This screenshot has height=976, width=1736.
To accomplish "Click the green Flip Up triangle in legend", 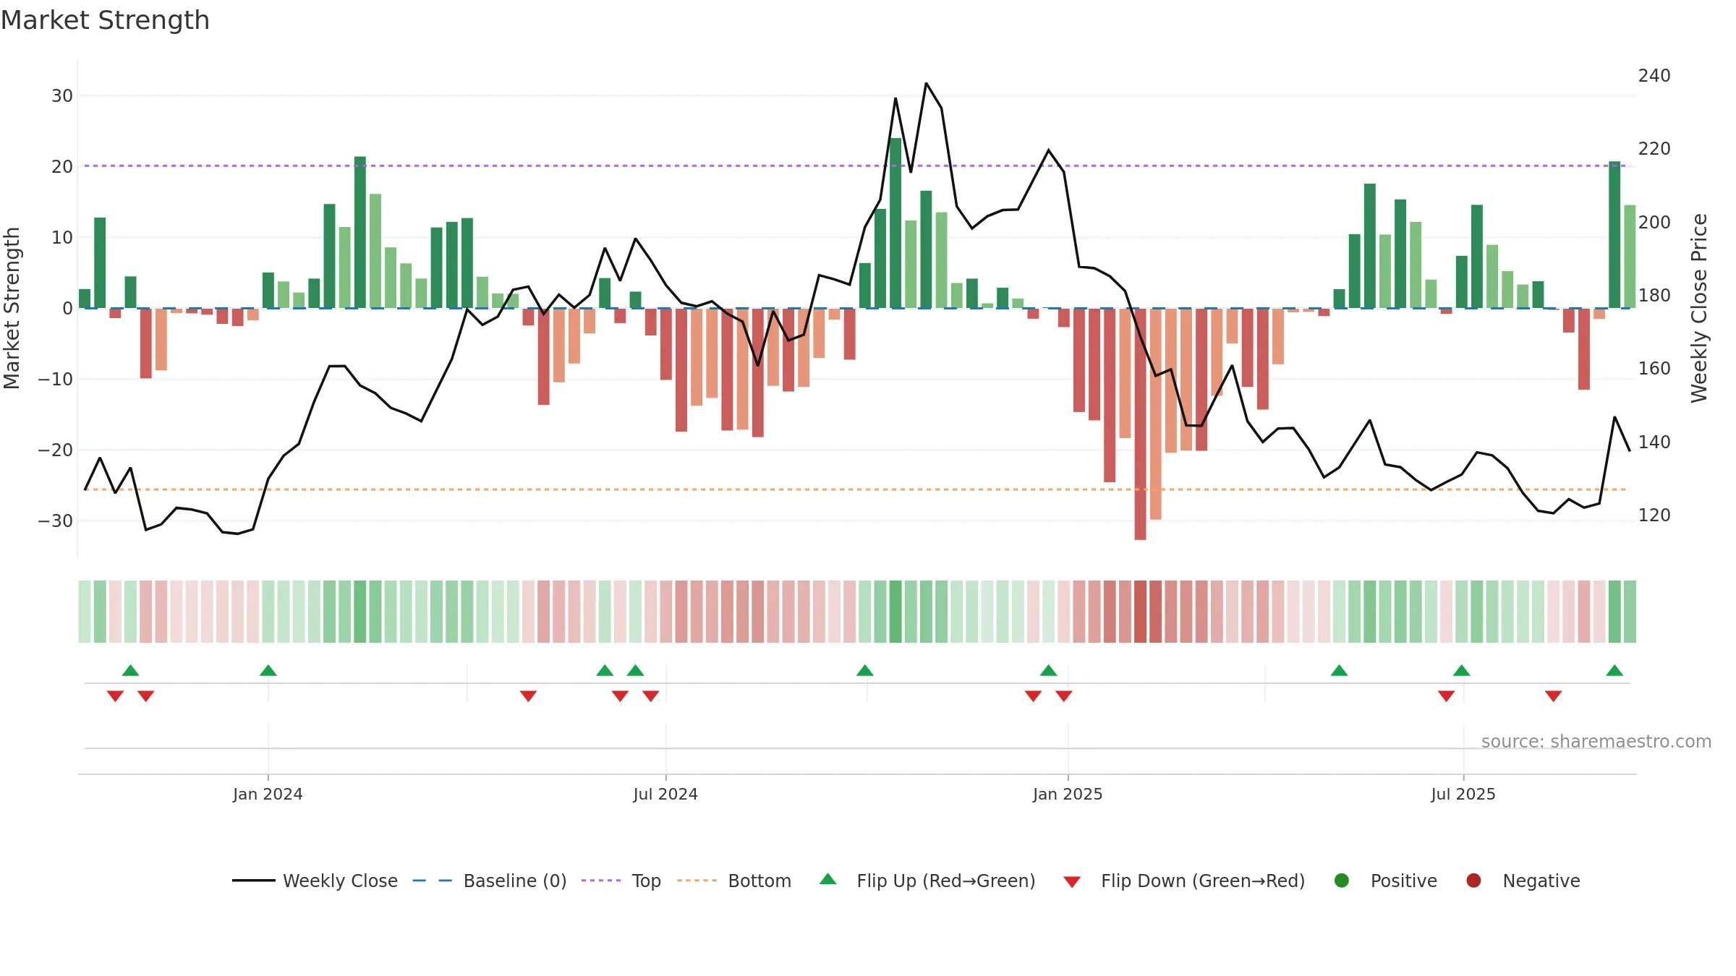I will pos(828,879).
